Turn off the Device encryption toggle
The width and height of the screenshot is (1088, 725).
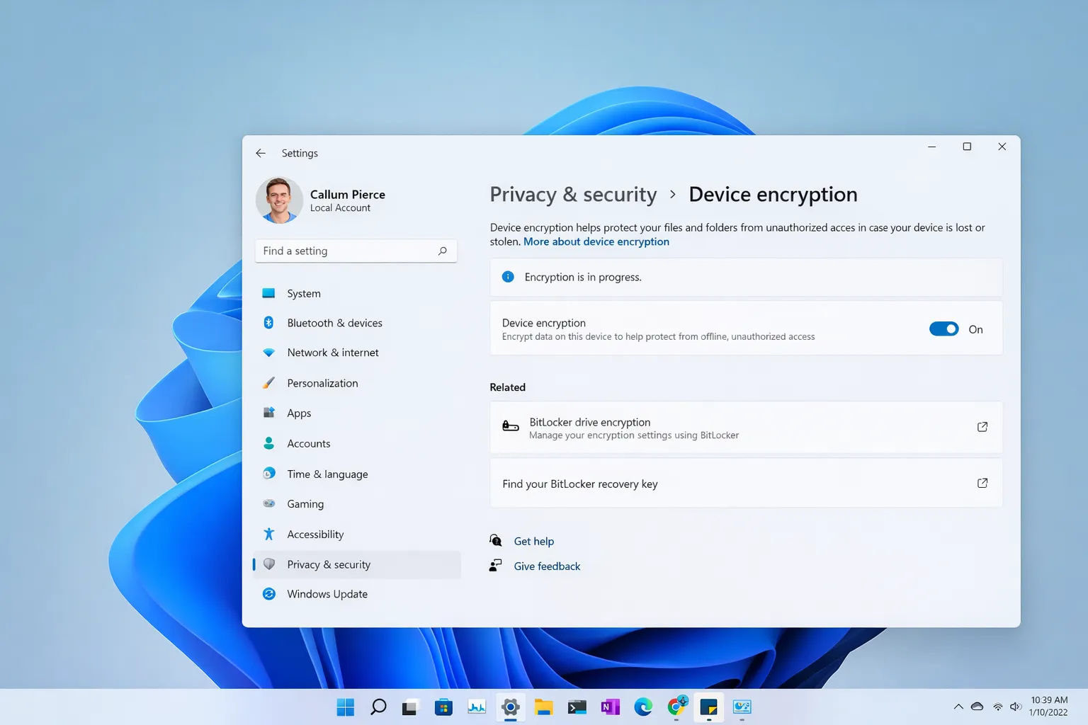pos(943,329)
